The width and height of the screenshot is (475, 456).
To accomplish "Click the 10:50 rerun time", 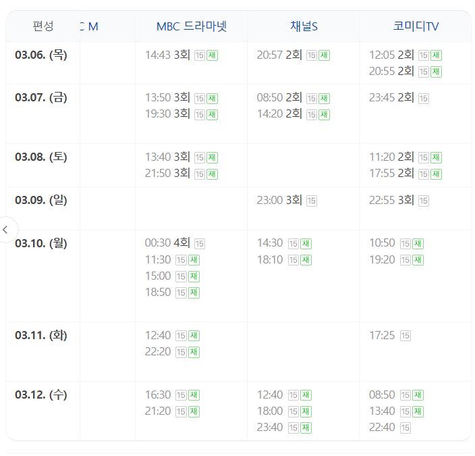I will (382, 243).
